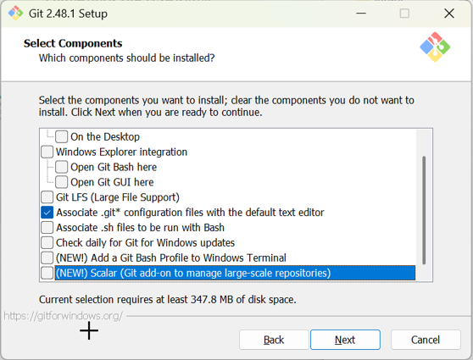
Task: Select the highlighted Scalar list item label
Action: click(193, 273)
